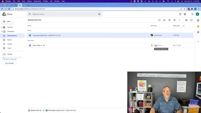The width and height of the screenshot is (201, 113).
Task: Click the storage usage bar
Action: (x=12, y=57)
